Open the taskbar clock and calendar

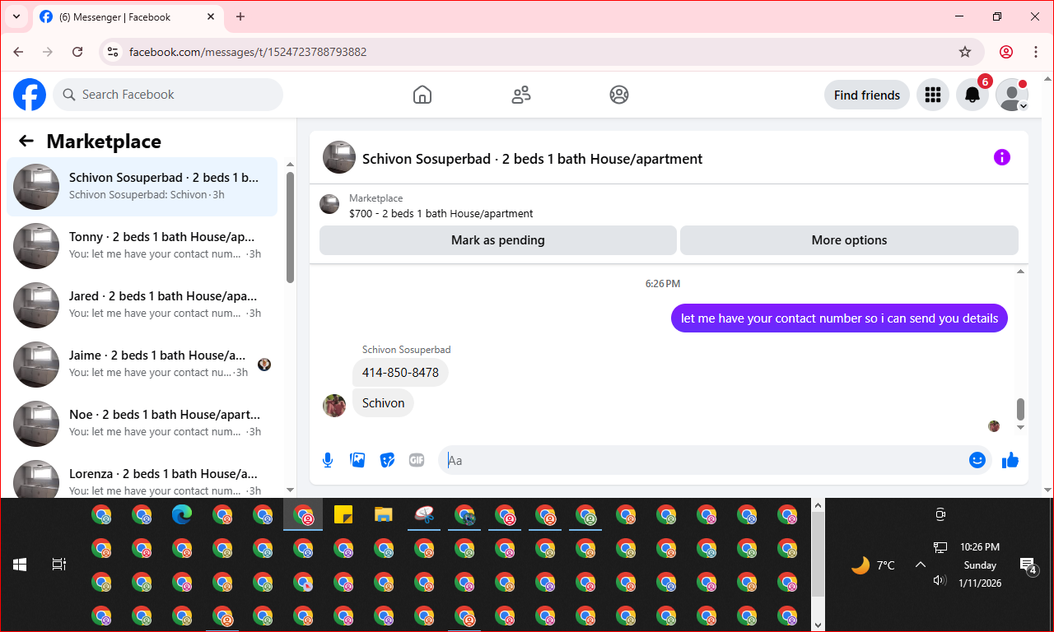pos(980,565)
